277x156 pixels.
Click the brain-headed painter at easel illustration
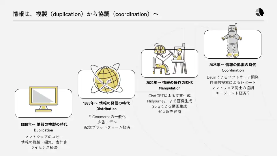[x=169, y=59]
